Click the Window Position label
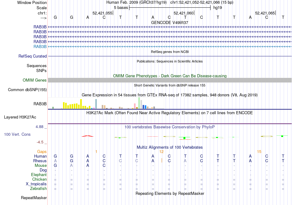292x205 pixels. [32, 2]
